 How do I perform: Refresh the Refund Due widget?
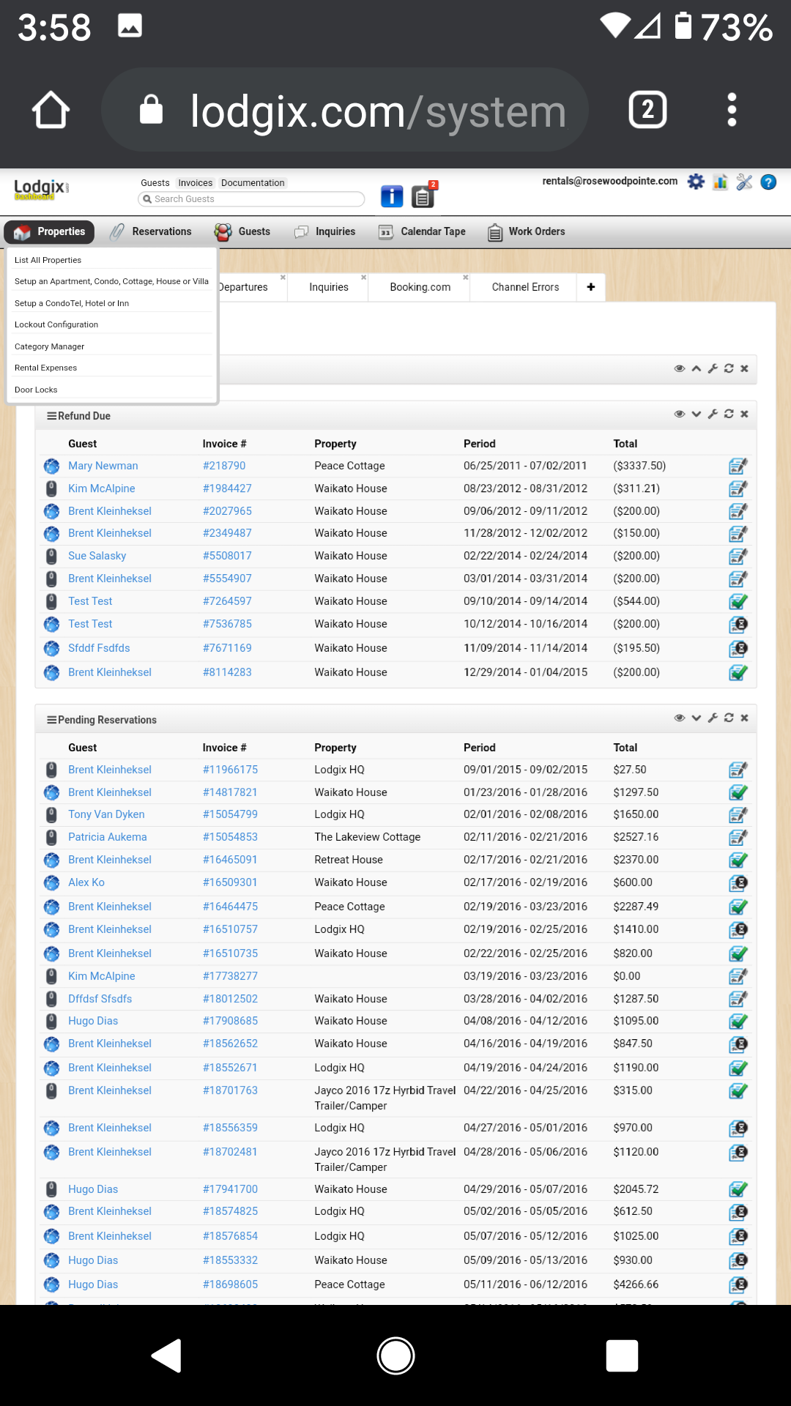click(729, 414)
